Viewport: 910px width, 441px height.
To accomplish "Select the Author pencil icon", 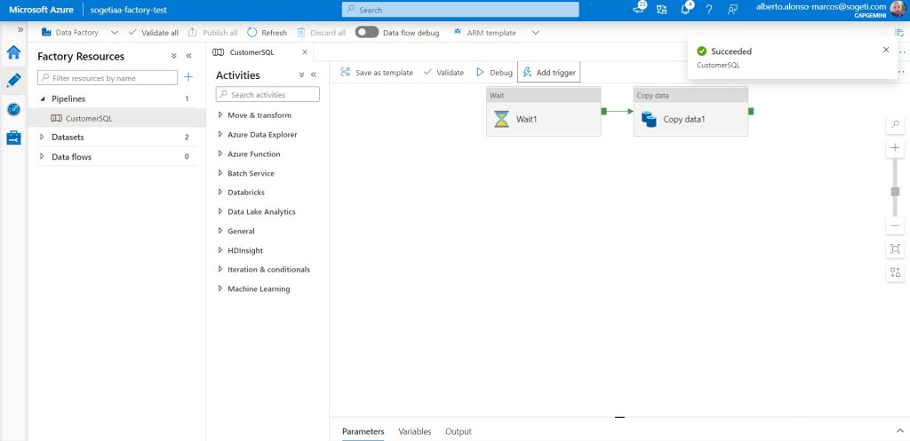I will point(13,81).
